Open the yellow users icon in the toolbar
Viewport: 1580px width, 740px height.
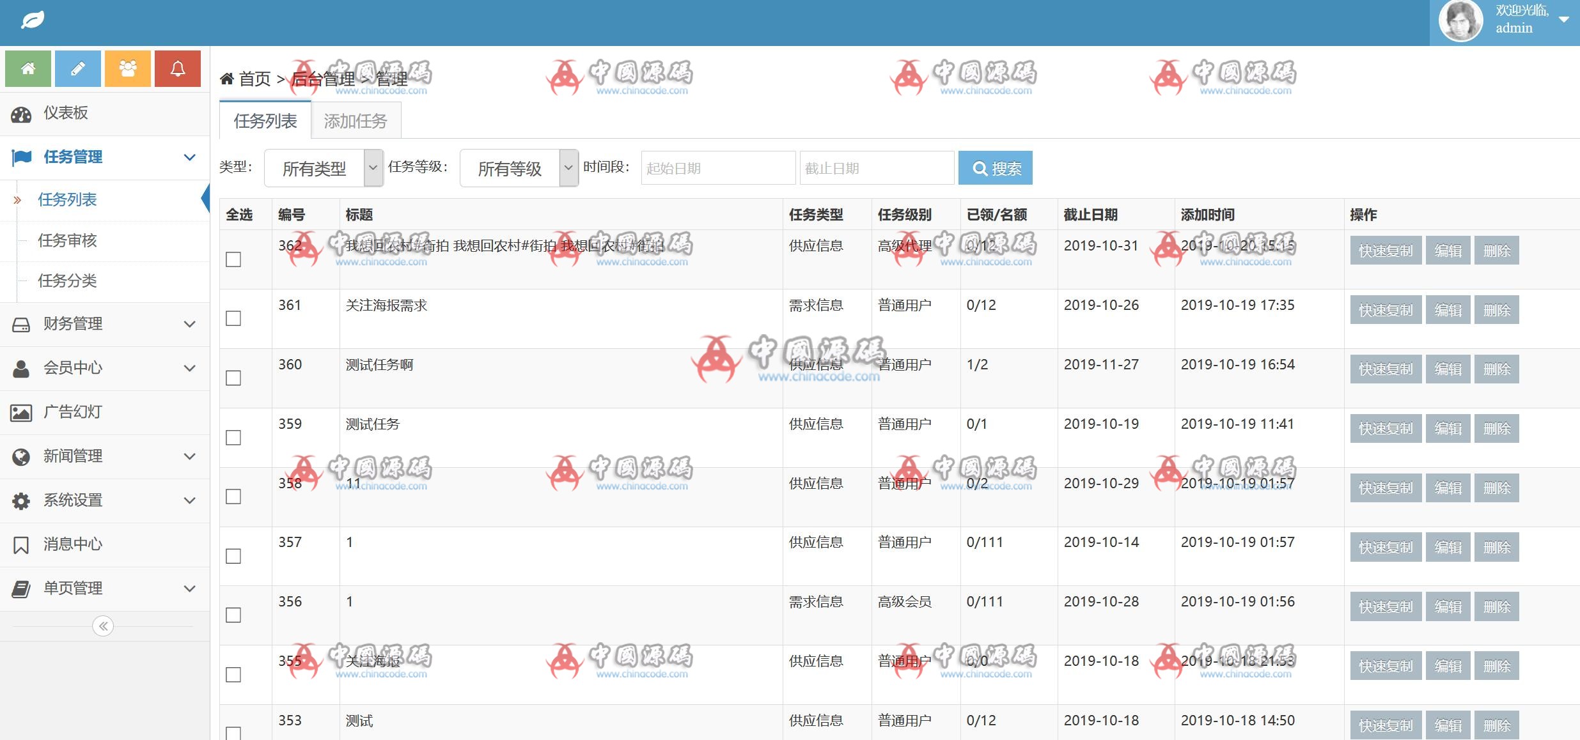coord(127,68)
